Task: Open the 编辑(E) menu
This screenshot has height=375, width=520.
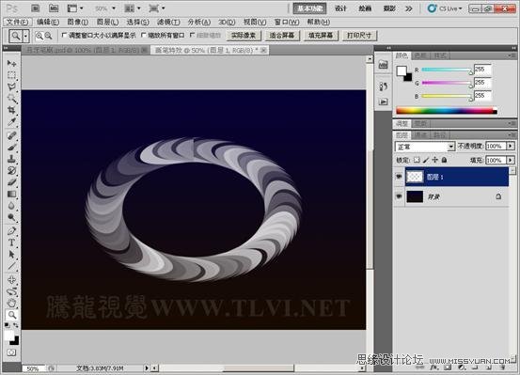Action: pos(48,23)
